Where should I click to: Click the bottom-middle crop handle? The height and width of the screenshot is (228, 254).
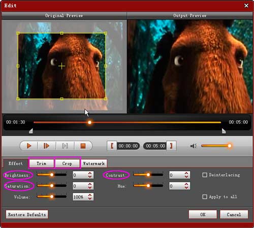61,99
